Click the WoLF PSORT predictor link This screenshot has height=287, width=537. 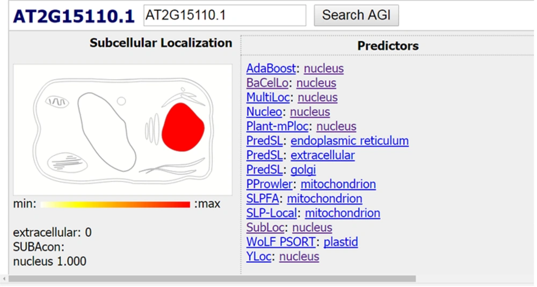(281, 242)
